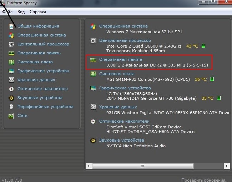
Task: Open Оптические накопители section in sidebar
Action: point(42,89)
